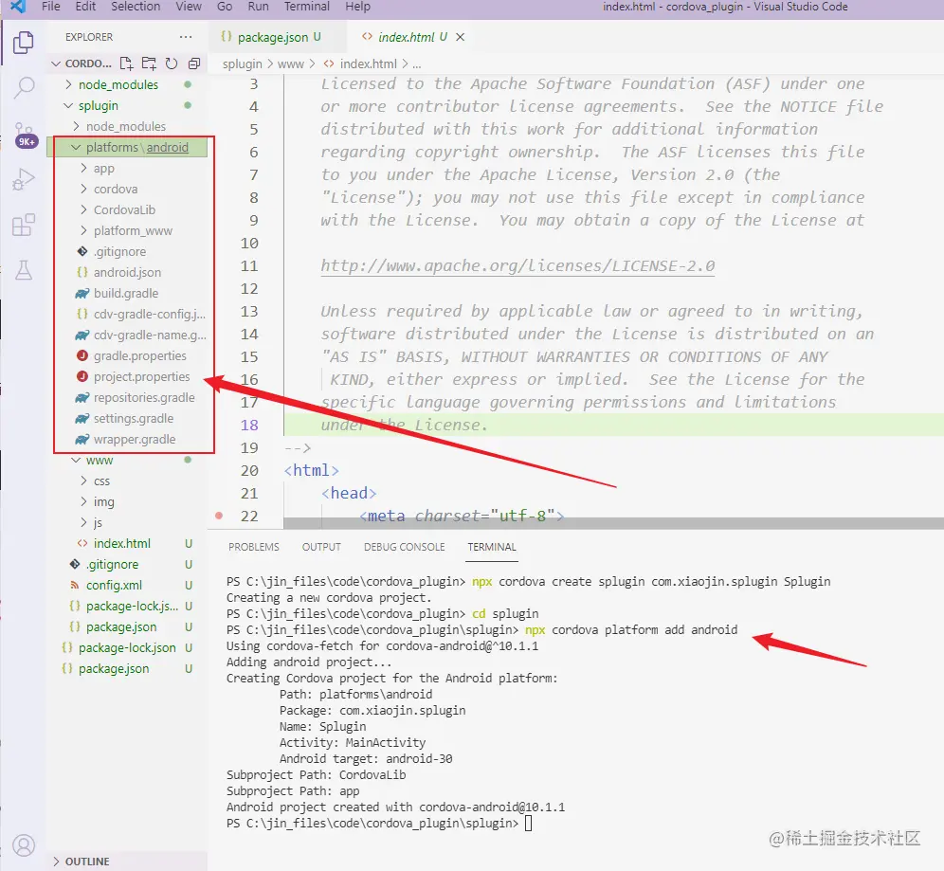Open build.gradle file
Viewport: 944px width, 871px height.
126,293
